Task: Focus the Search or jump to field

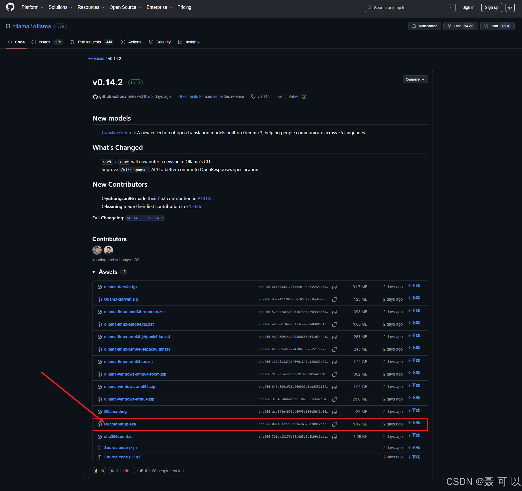Action: [x=410, y=7]
